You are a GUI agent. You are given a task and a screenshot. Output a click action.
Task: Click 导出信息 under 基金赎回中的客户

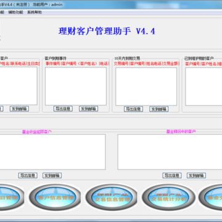coord(172,175)
